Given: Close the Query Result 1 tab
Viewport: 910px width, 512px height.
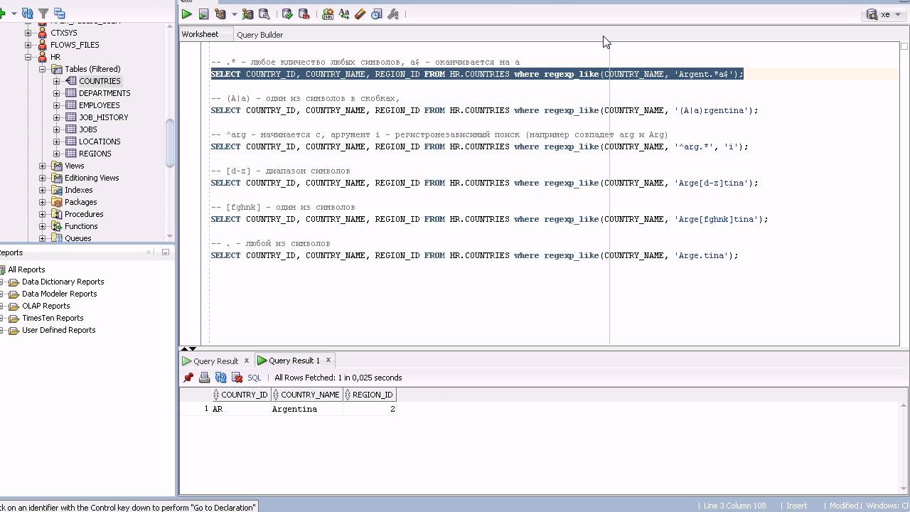Looking at the screenshot, I should click(328, 360).
